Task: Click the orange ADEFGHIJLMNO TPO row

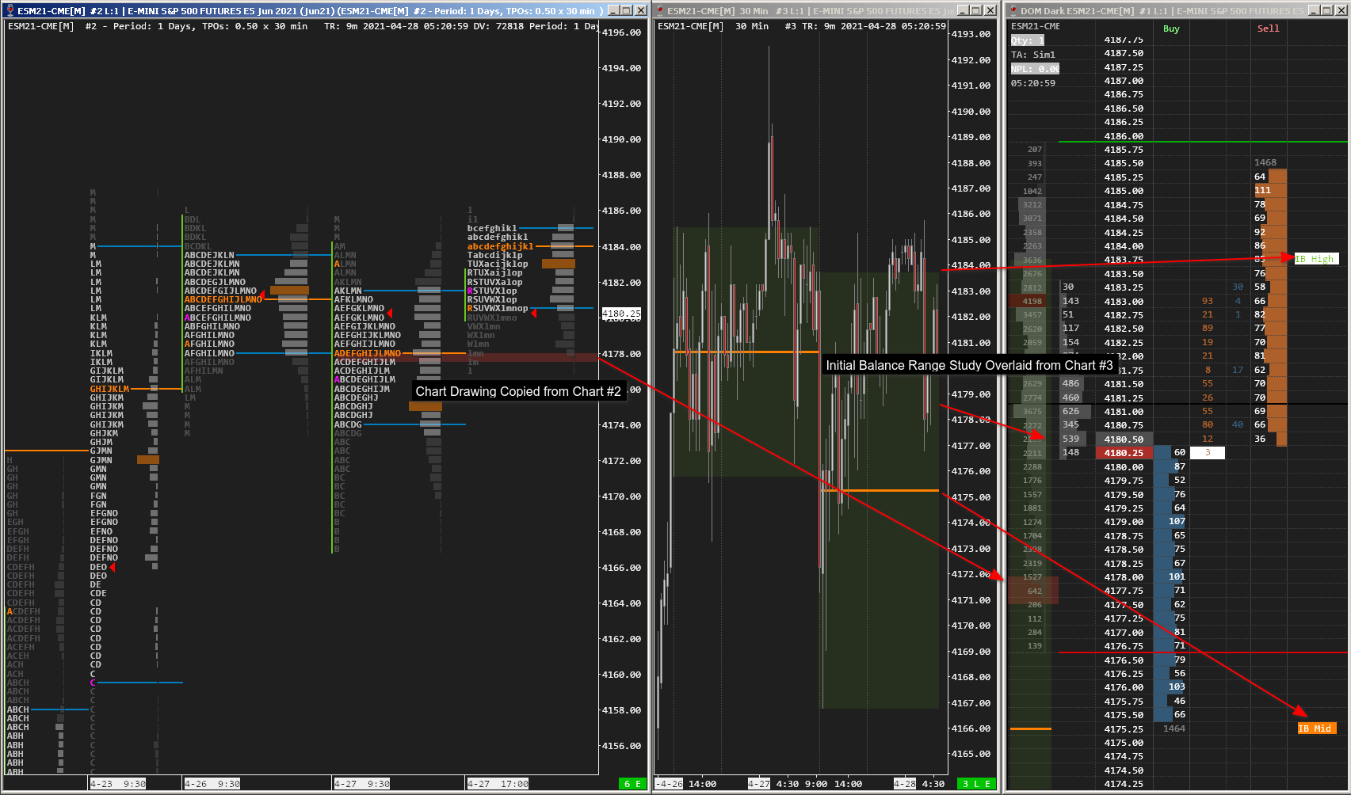Action: coord(367,353)
